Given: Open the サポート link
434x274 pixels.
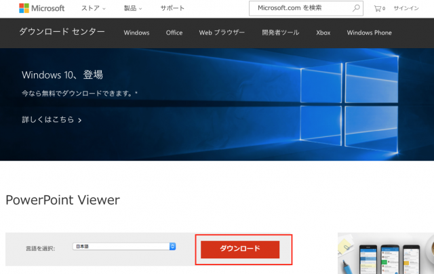Looking at the screenshot, I should (172, 9).
